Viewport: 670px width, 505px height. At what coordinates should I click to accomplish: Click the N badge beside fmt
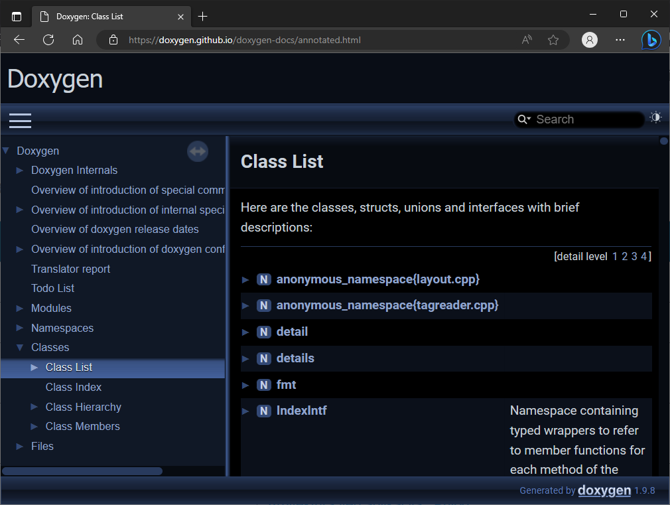pos(264,386)
